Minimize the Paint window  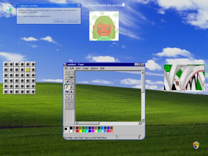tap(136, 65)
